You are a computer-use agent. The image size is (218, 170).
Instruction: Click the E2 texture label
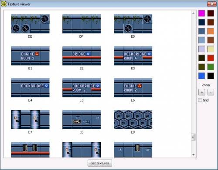(82, 69)
